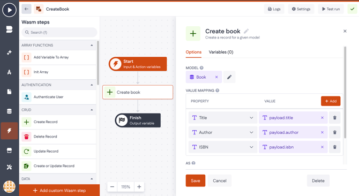Switch to the Variables (0) tab
359x196 pixels.
click(x=221, y=52)
